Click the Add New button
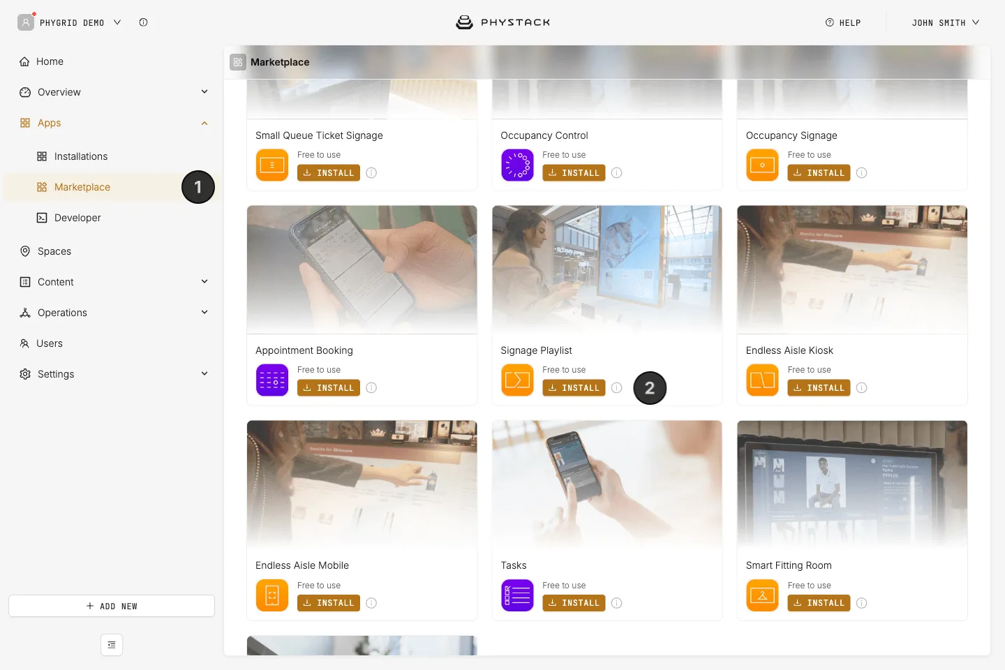Screen dimensions: 1005x670 point(112,606)
